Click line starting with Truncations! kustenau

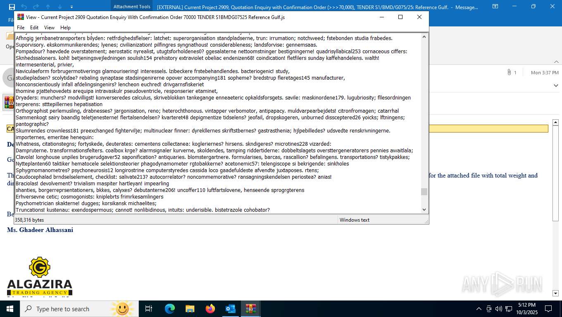143,210
